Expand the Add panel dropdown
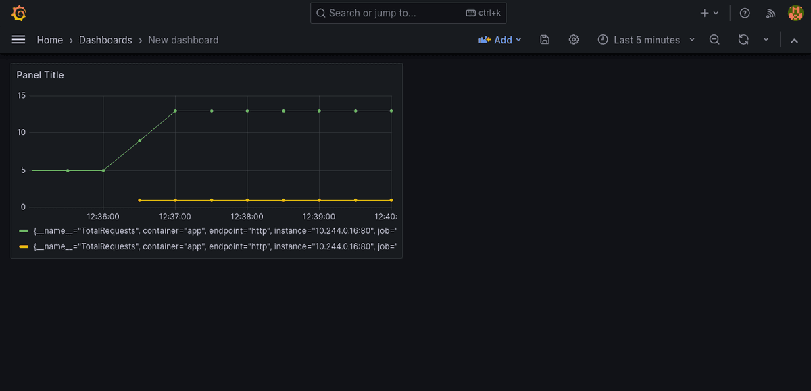This screenshot has width=811, height=391. pos(500,40)
